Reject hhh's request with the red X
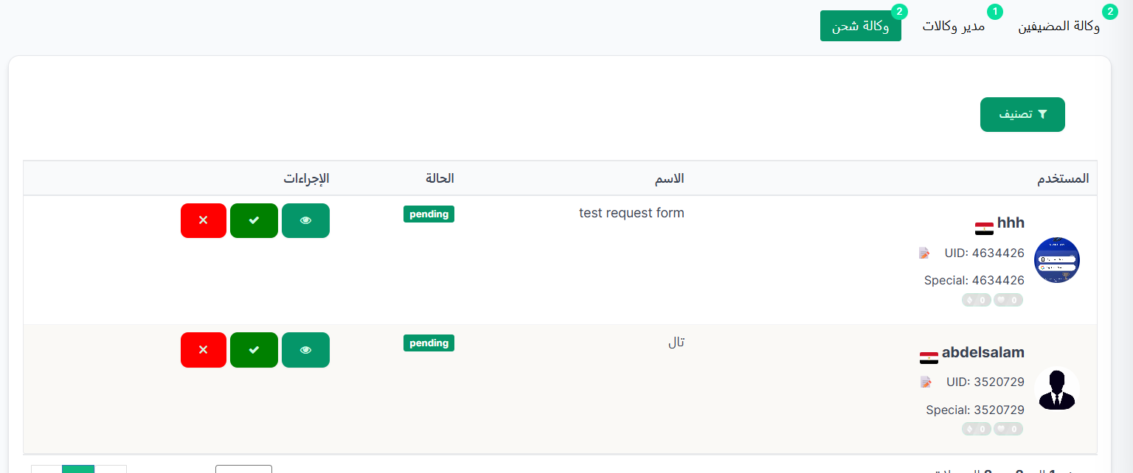1133x473 pixels. pos(204,221)
